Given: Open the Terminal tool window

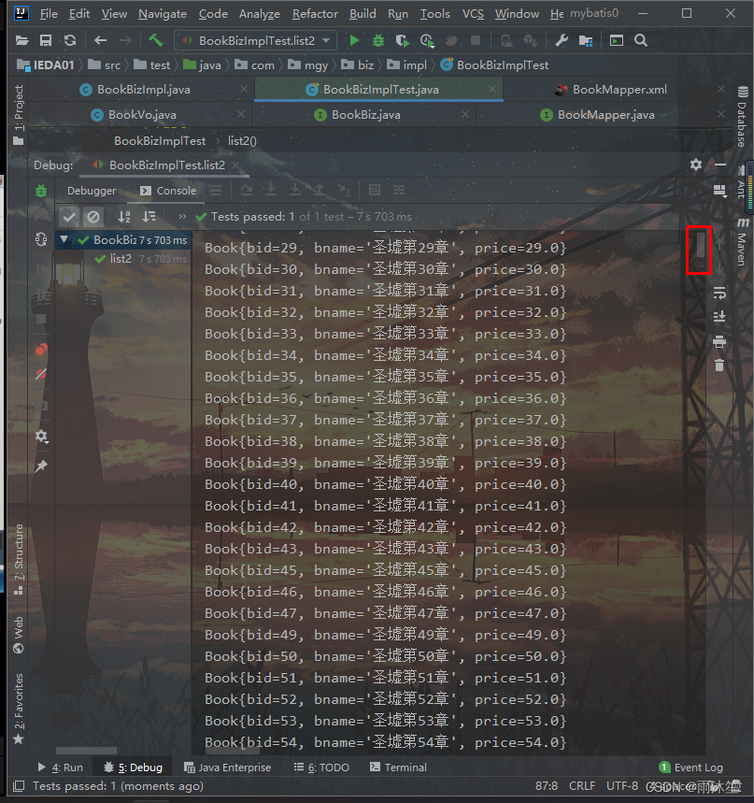Looking at the screenshot, I should [398, 767].
